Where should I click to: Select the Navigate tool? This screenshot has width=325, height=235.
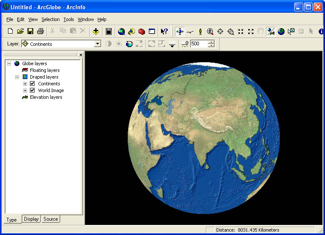click(x=180, y=31)
